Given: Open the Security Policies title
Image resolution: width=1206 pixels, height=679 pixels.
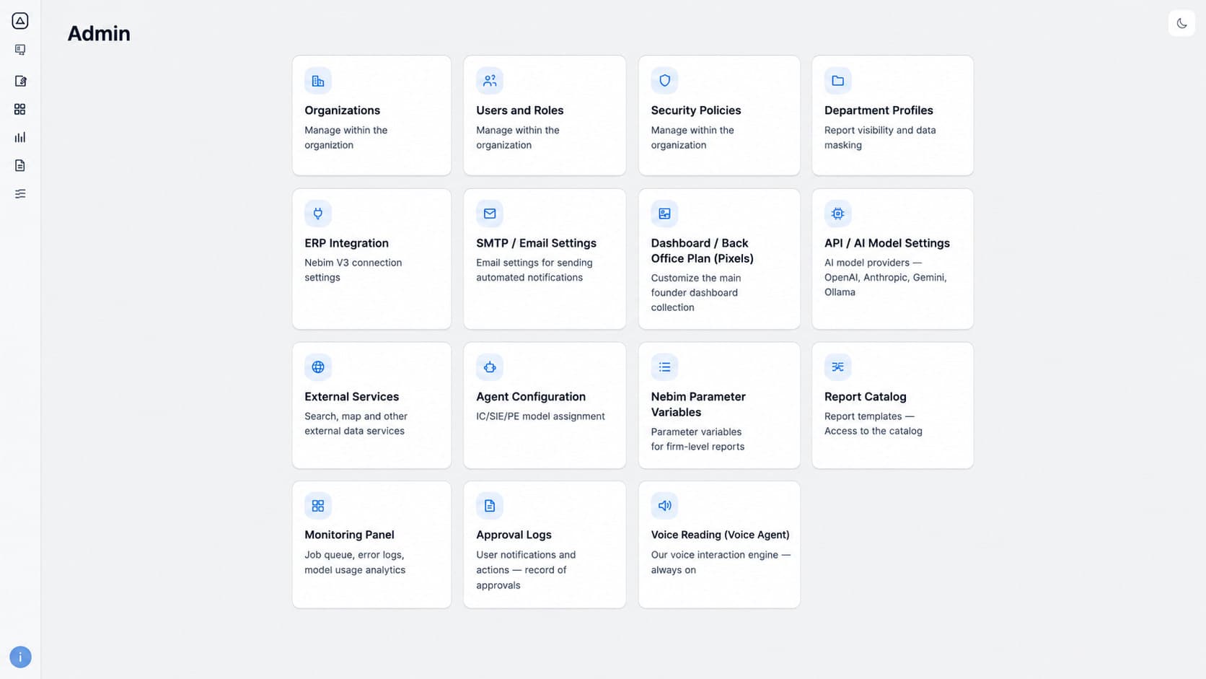Looking at the screenshot, I should (696, 110).
